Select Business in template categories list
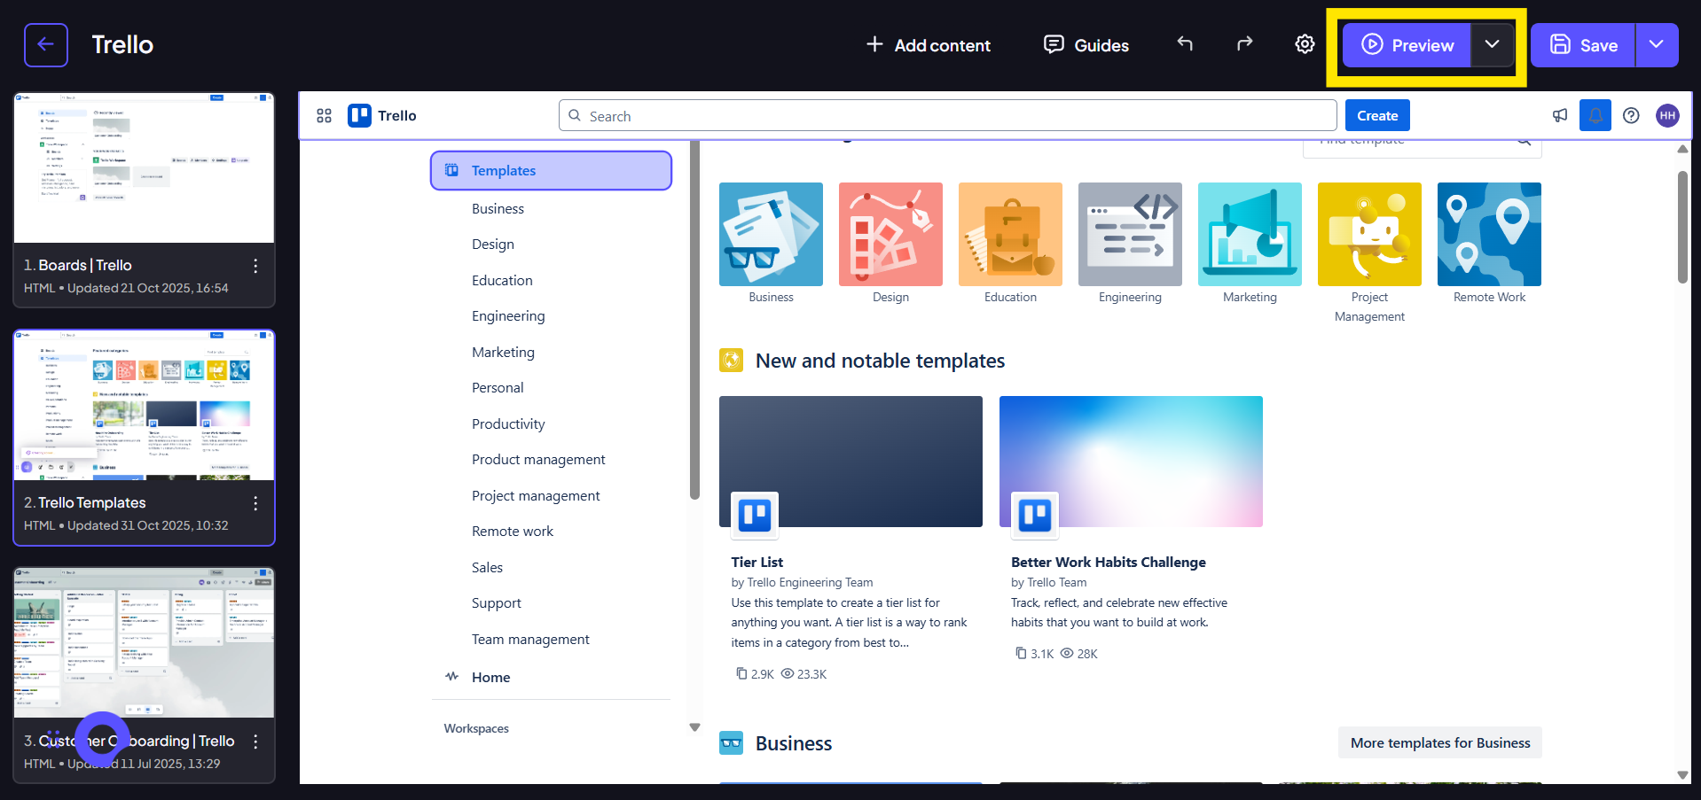 coord(498,209)
